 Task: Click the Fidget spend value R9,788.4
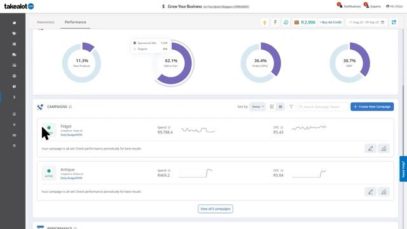(165, 132)
